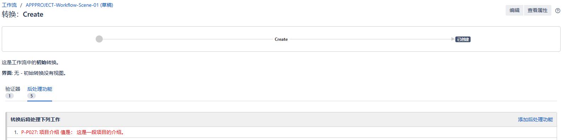Select the 已创建 status lozenge
562x140 pixels.
[x=463, y=39]
